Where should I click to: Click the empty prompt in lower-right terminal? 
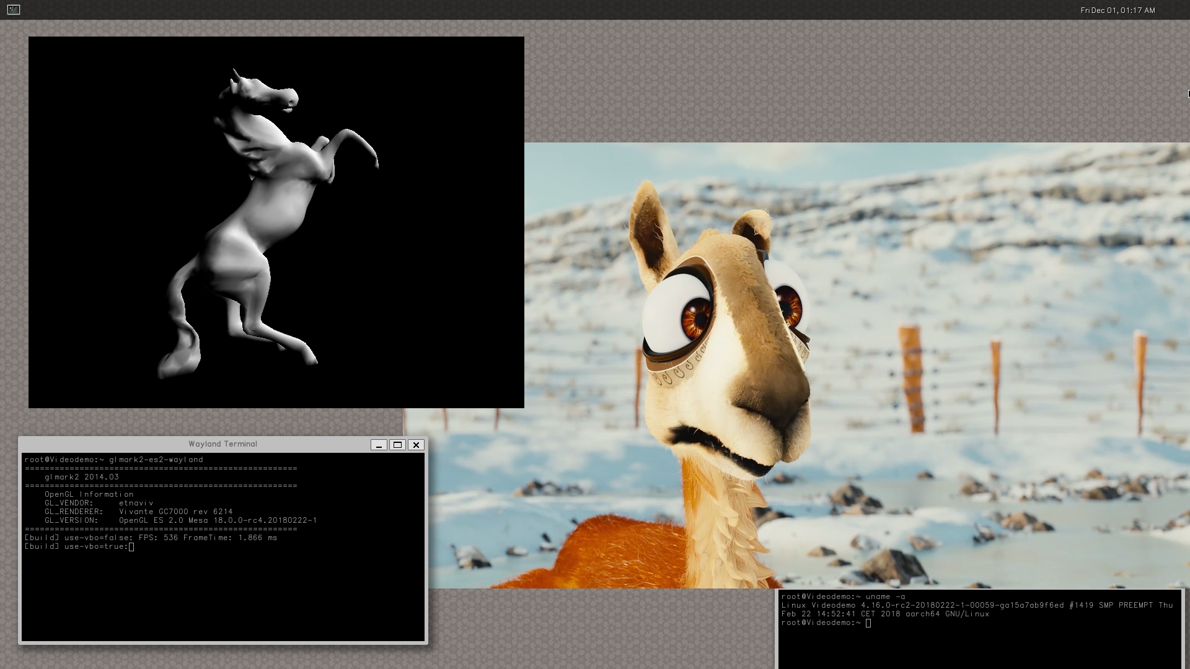click(826, 623)
